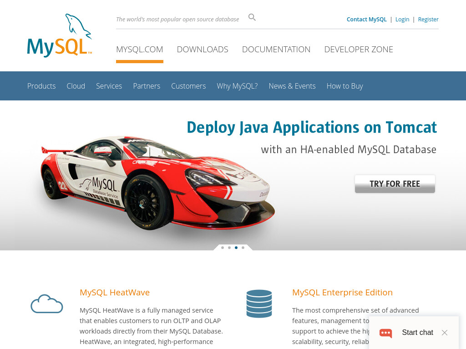Open the Cloud menu

(76, 86)
